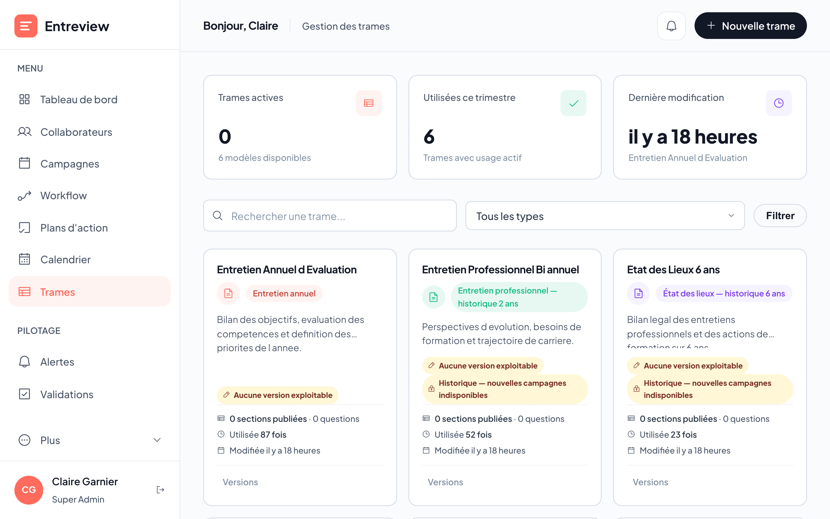Image resolution: width=830 pixels, height=519 pixels.
Task: Open Versions for Entretien Professionnel Bi annuel
Action: [445, 482]
